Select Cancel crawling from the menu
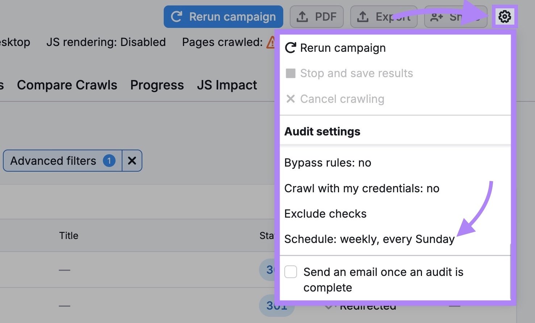Viewport: 535px width, 323px height. point(342,98)
